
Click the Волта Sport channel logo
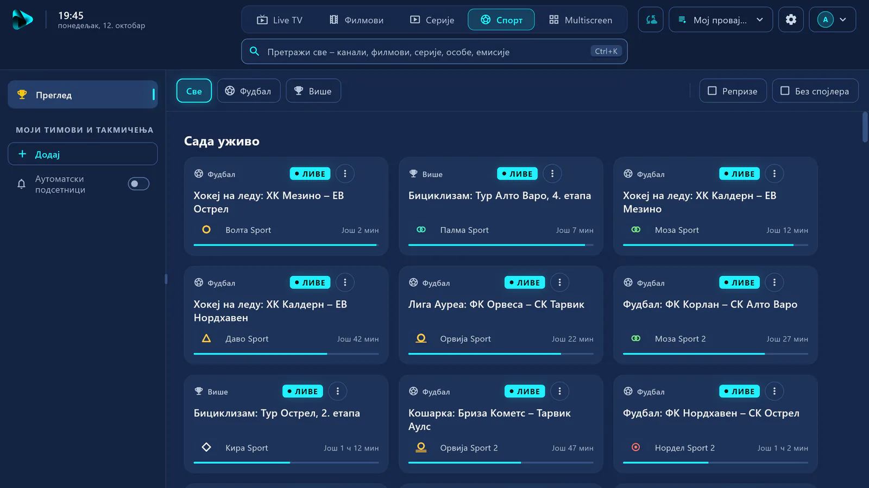(x=206, y=230)
